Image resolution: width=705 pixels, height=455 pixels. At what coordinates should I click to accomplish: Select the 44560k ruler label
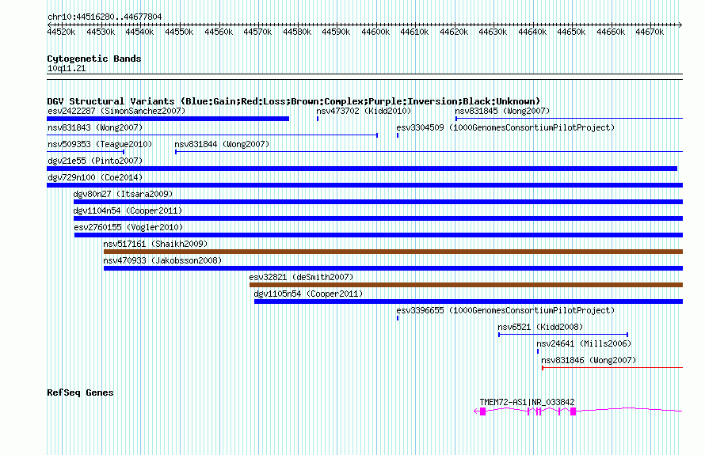pos(219,32)
